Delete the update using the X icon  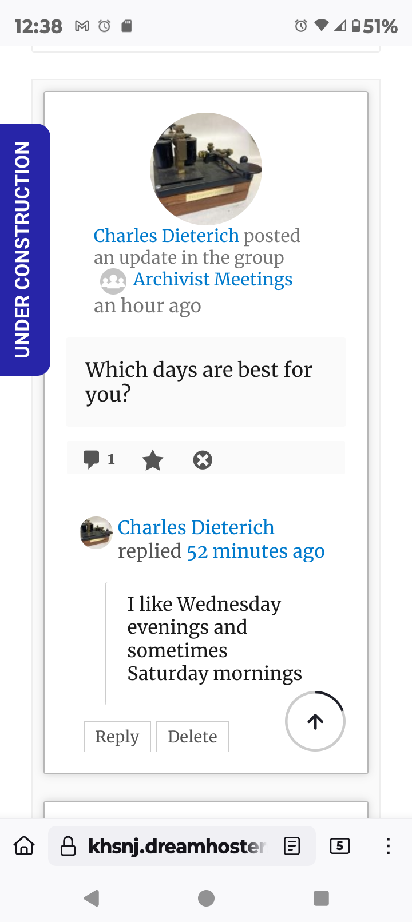pos(203,460)
